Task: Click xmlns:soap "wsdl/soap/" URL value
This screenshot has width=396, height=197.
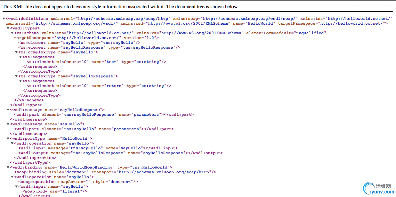Action: [250, 19]
